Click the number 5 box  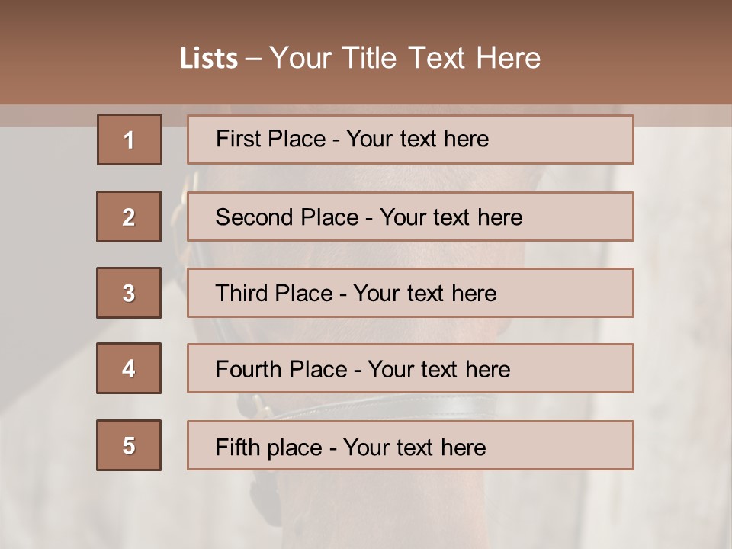[129, 445]
